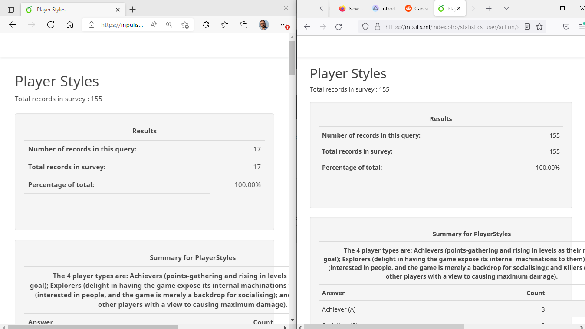Click Firefox tracking protection shield icon
Image resolution: width=585 pixels, height=329 pixels.
click(x=365, y=26)
